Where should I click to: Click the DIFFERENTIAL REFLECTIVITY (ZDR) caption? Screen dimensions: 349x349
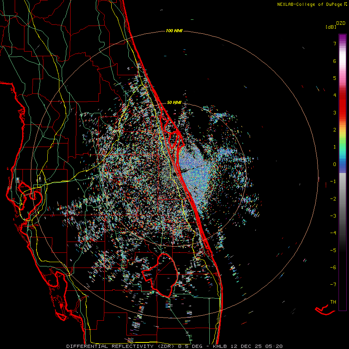pos(121,346)
